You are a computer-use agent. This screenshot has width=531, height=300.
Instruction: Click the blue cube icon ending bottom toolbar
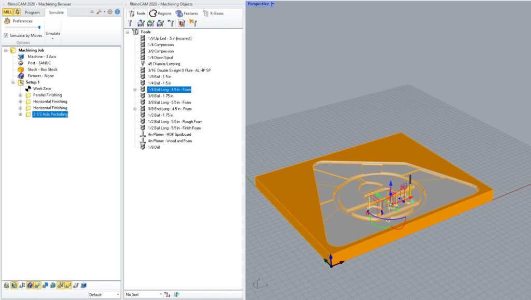click(83, 286)
